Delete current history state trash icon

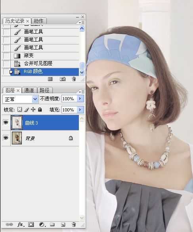[x=74, y=79]
